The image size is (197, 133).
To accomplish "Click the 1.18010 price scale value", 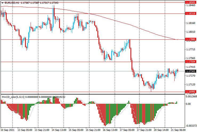I will 191,32.
